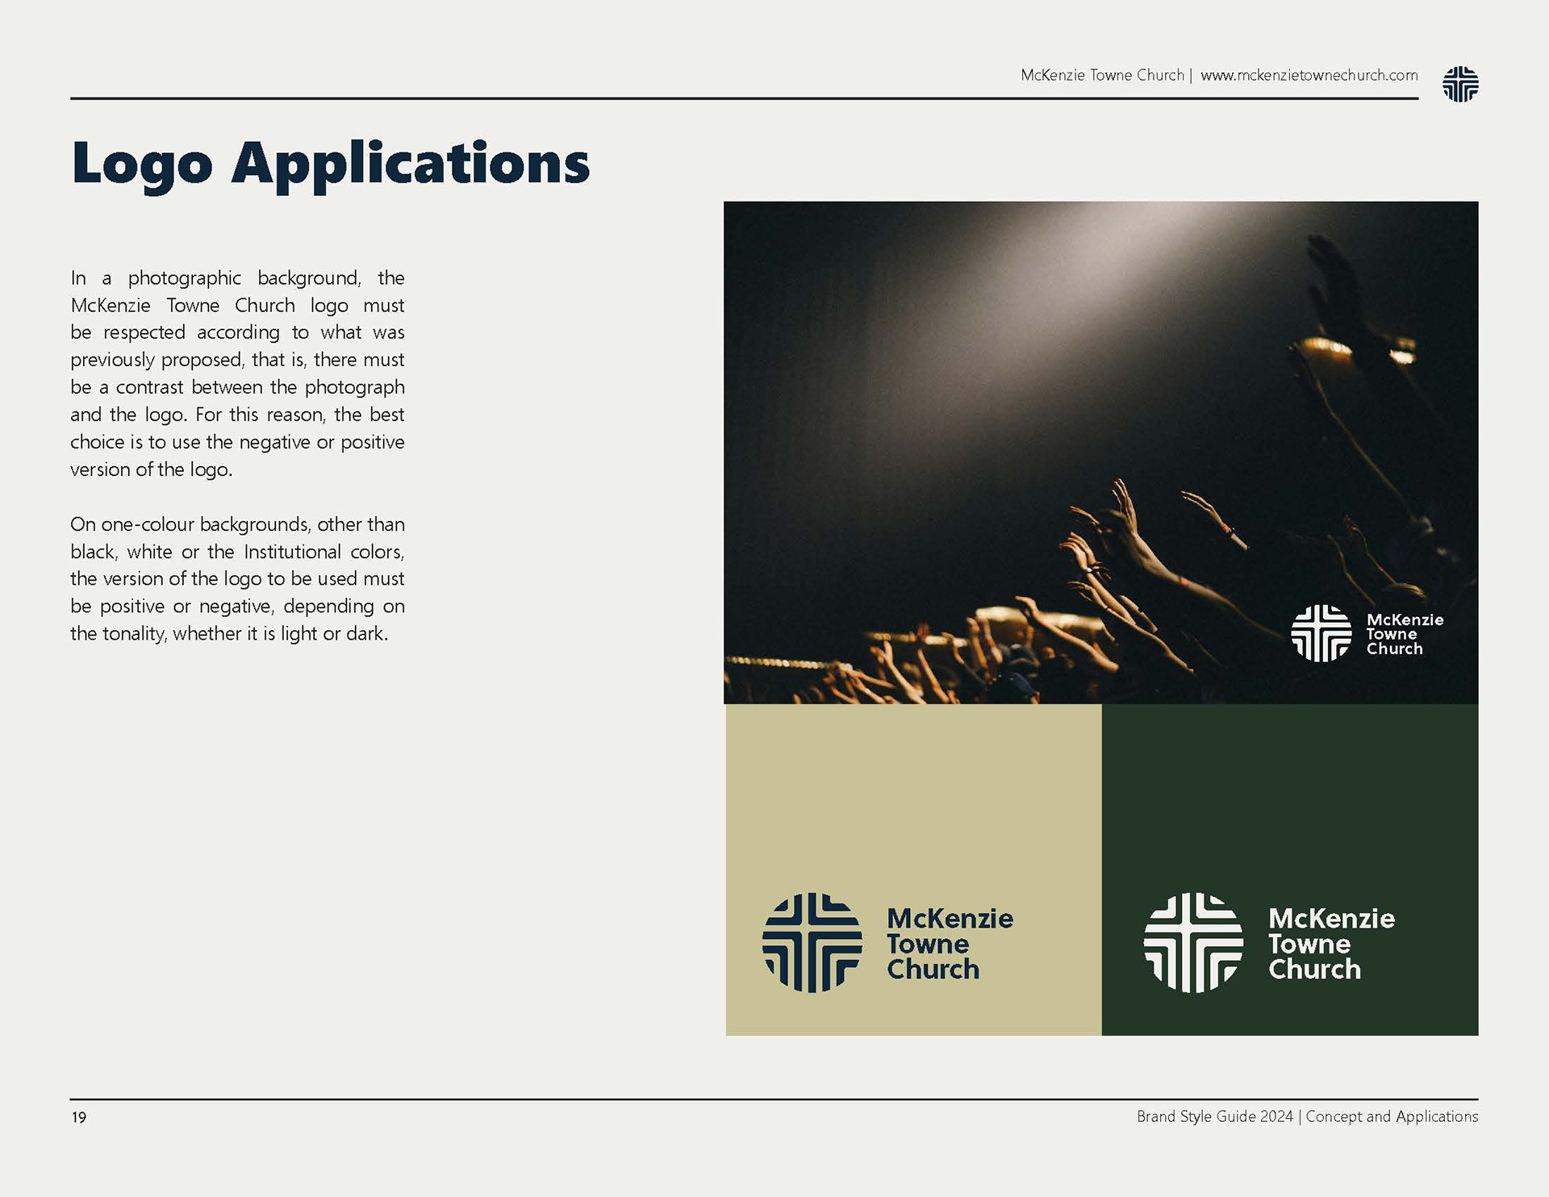
Task: Click the McKenzie Towne Church header text
Action: tap(1102, 75)
